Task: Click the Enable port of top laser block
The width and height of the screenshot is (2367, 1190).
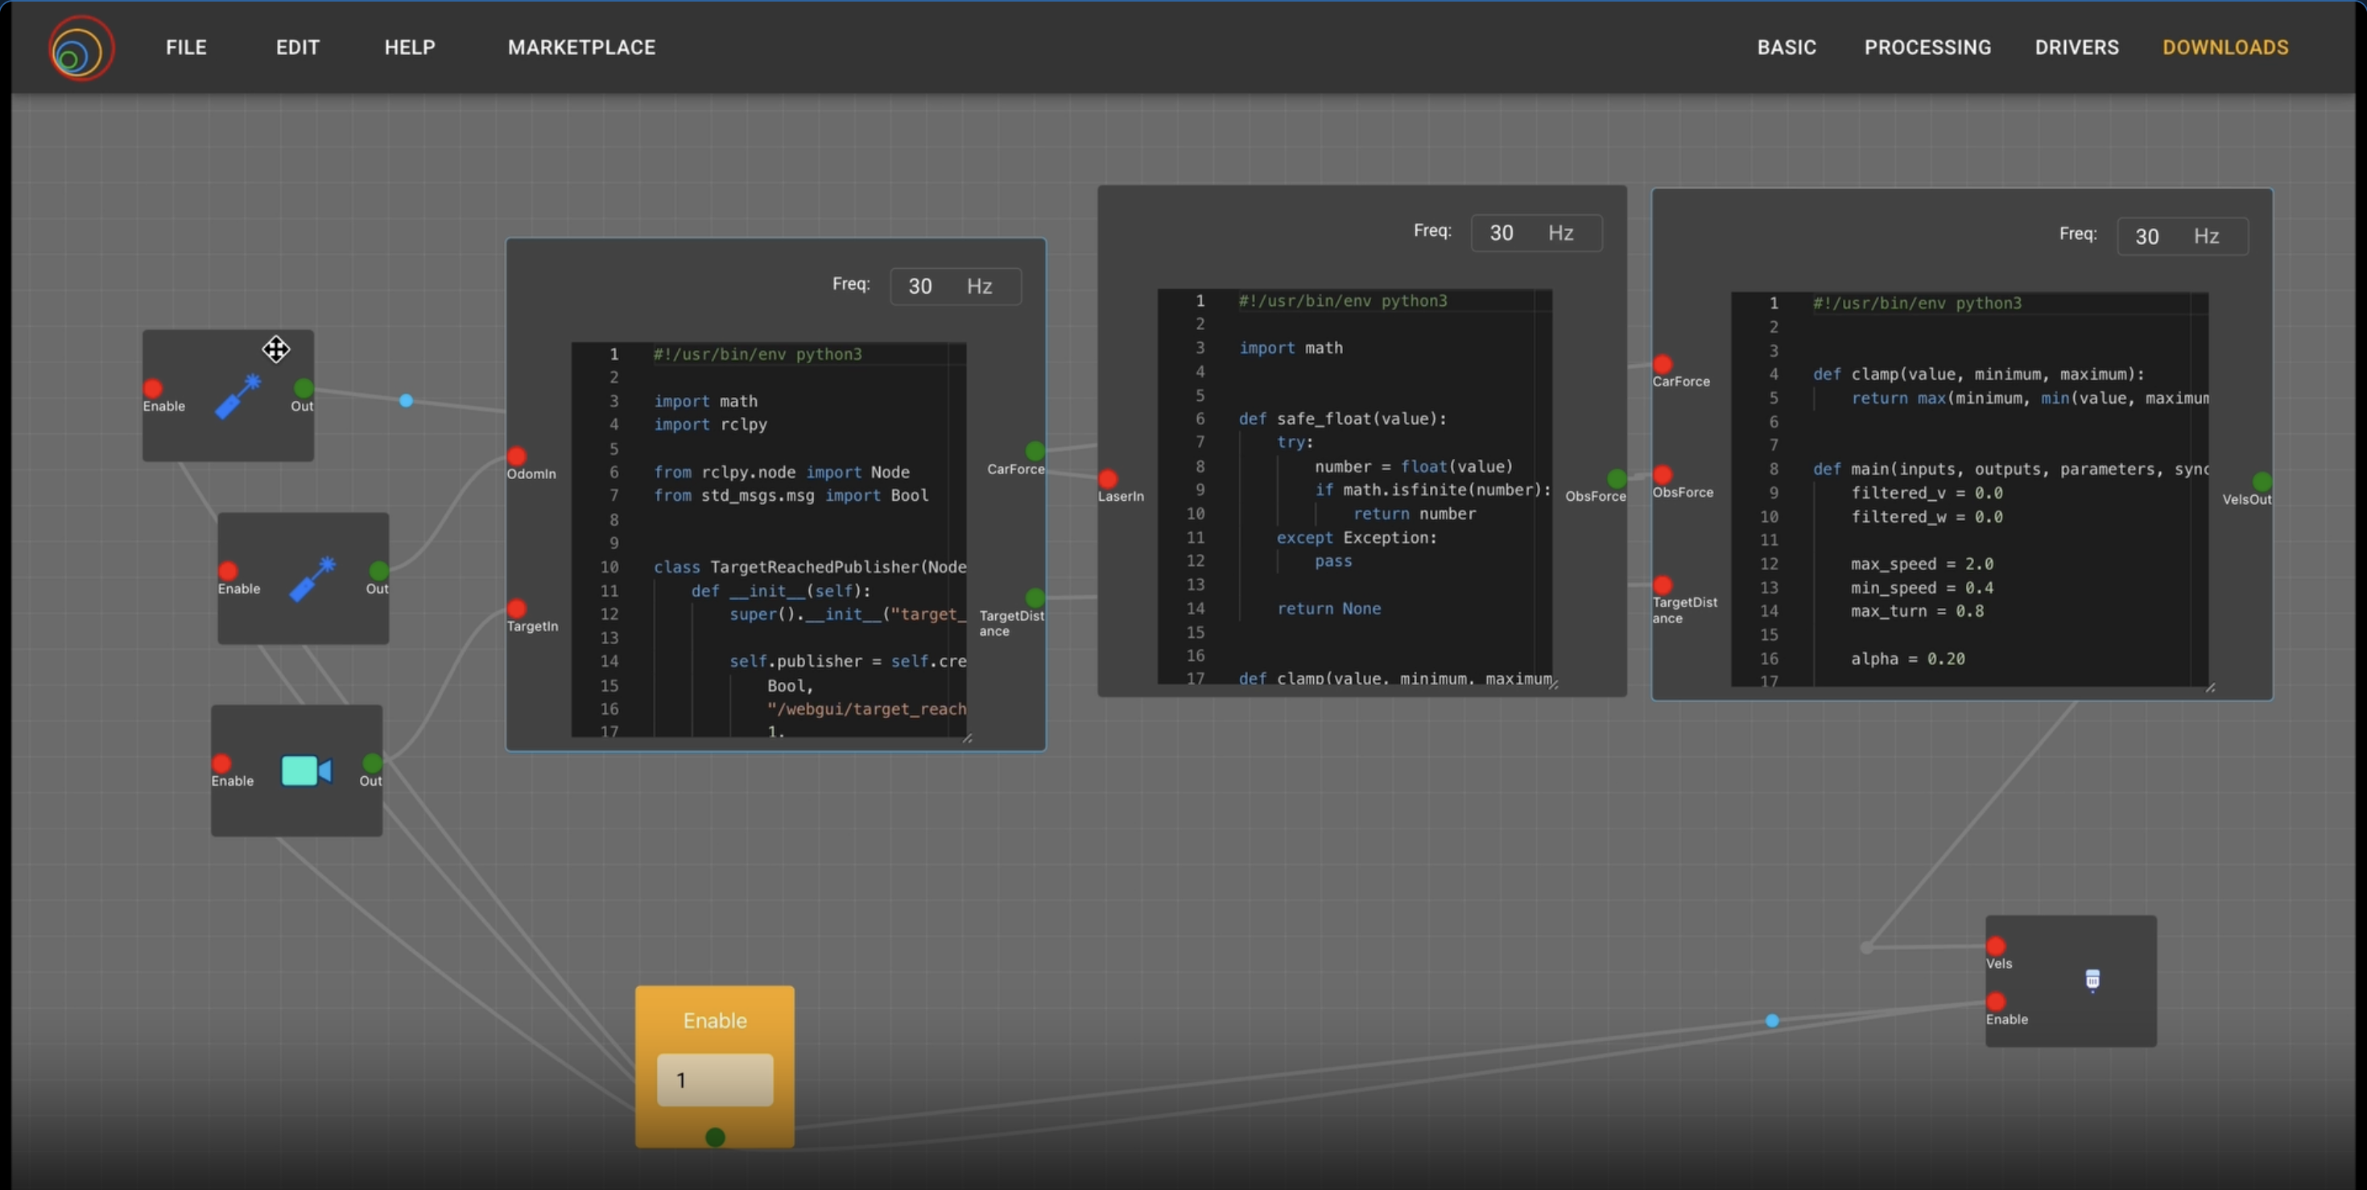Action: (152, 389)
